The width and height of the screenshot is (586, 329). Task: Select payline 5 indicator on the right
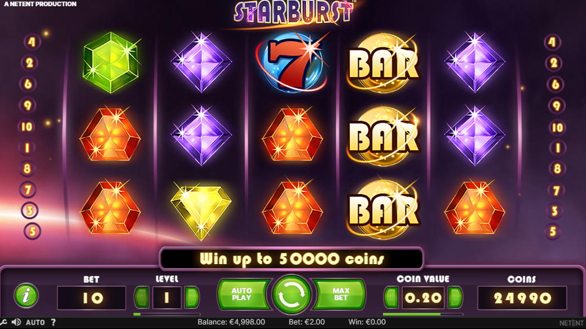click(553, 231)
